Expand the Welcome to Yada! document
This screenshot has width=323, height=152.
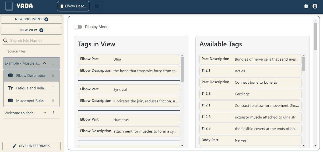click(45, 113)
